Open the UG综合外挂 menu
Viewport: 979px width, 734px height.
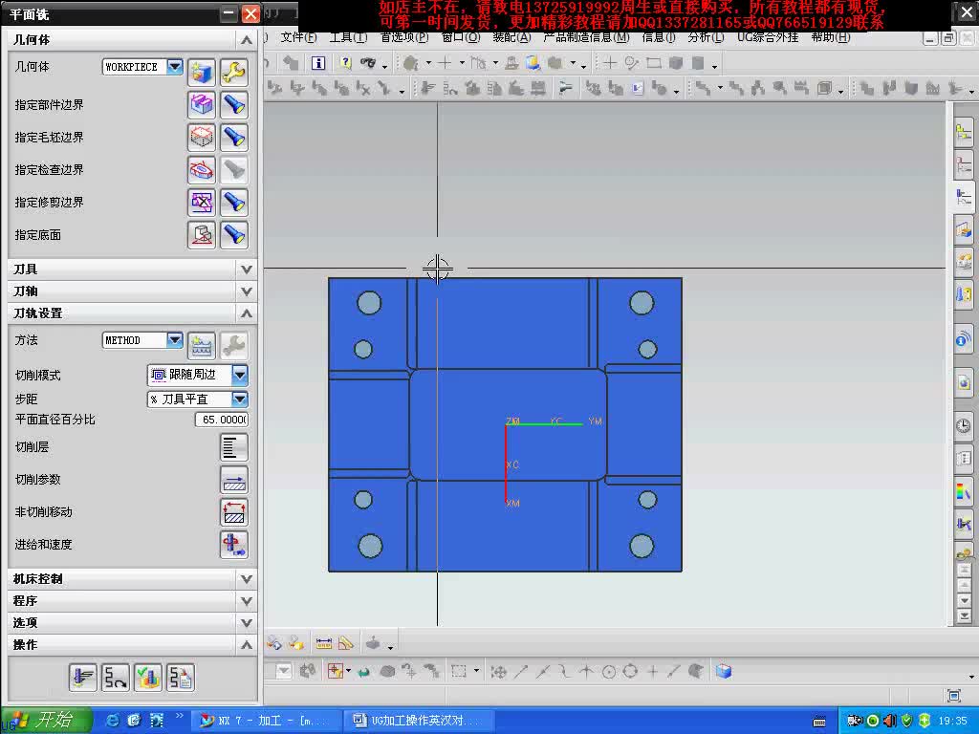coord(768,37)
